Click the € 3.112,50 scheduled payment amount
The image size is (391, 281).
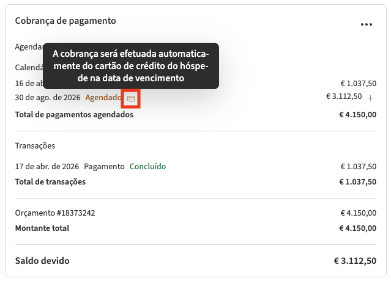click(344, 97)
